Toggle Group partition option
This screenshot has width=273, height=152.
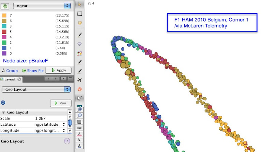(10, 71)
